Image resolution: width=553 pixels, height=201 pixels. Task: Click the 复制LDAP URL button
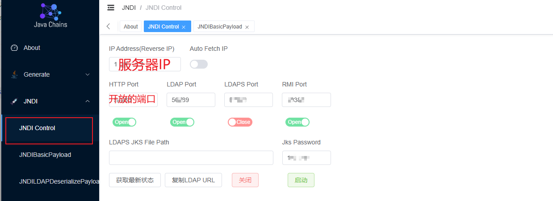point(193,180)
